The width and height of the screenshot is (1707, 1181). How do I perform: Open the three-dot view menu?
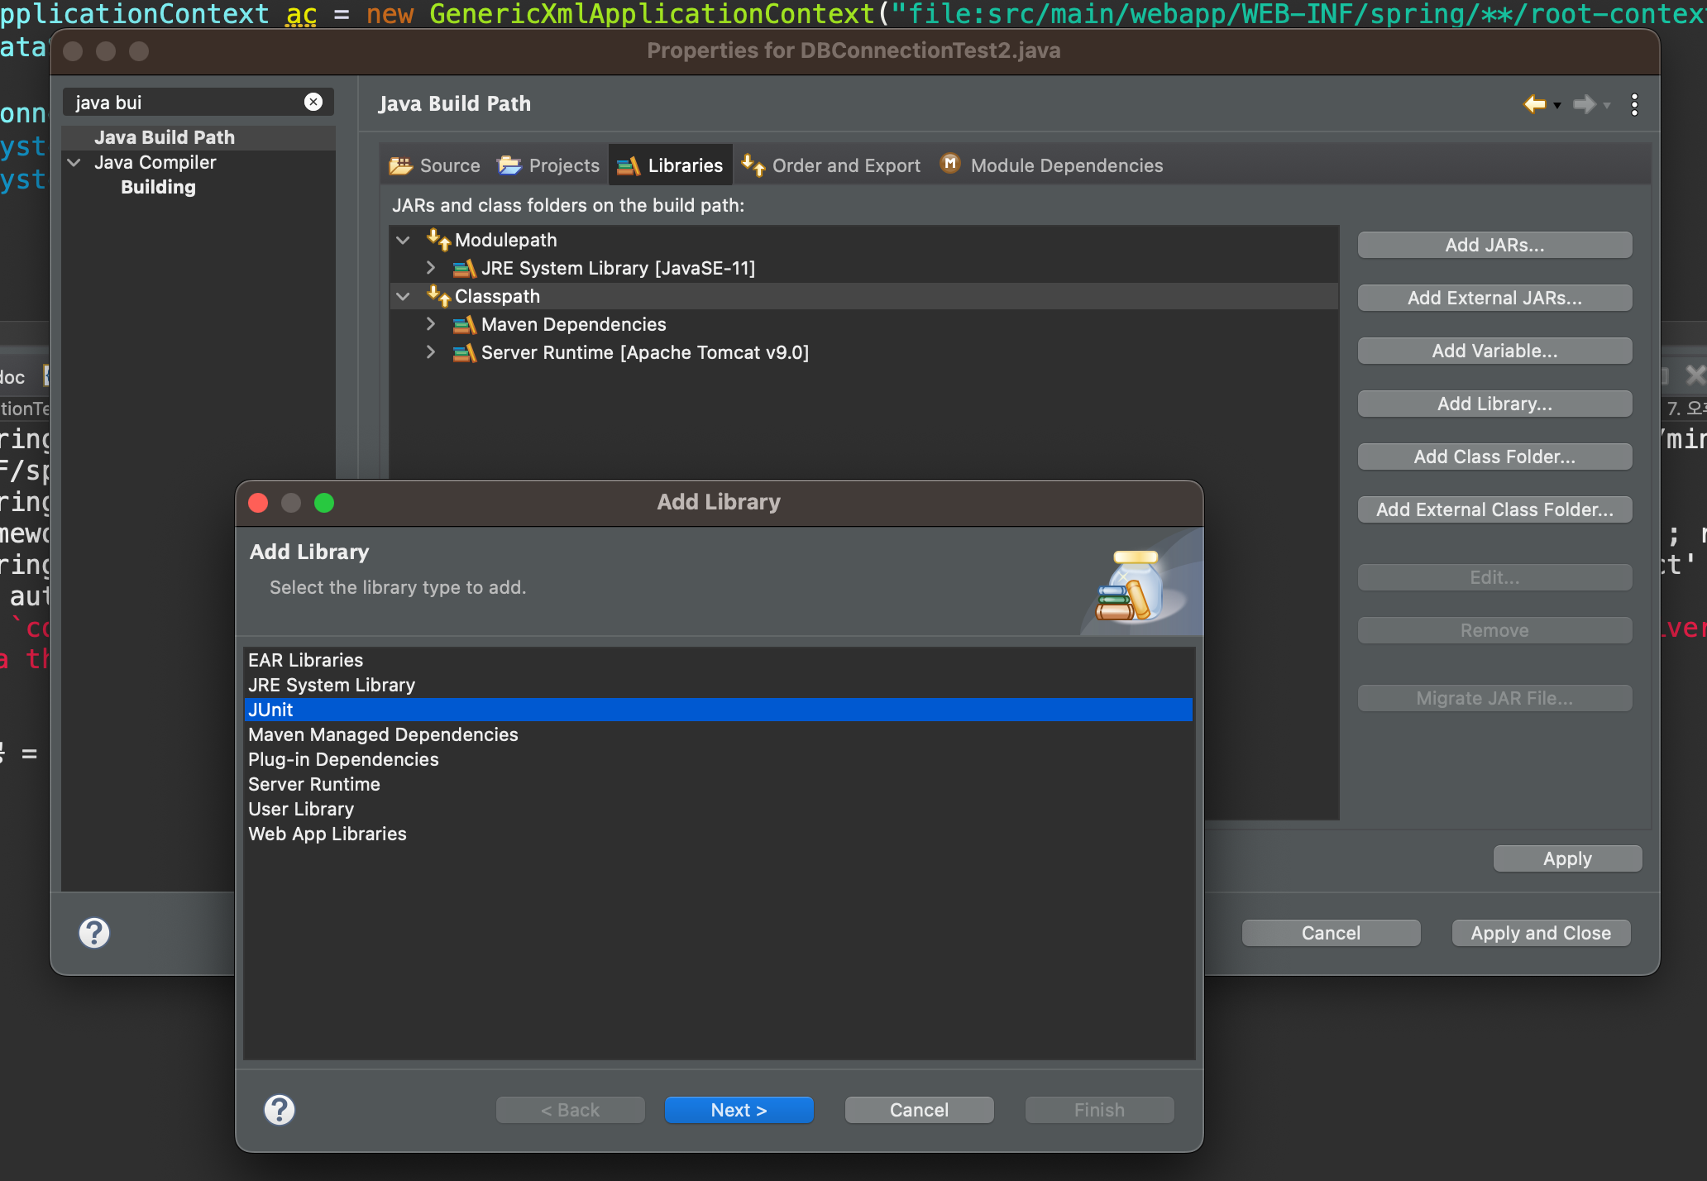pyautogui.click(x=1634, y=104)
